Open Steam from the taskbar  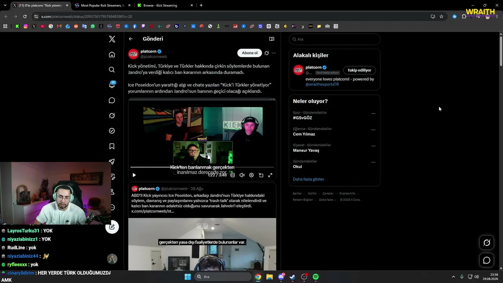292,277
